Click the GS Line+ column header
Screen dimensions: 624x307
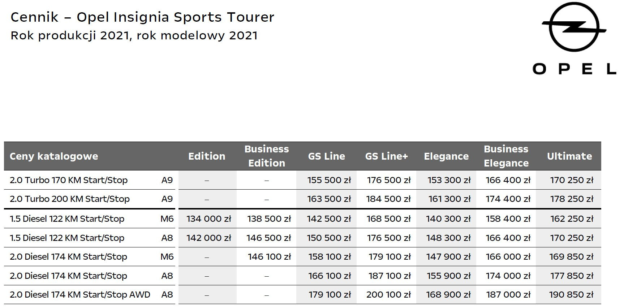pos(386,156)
